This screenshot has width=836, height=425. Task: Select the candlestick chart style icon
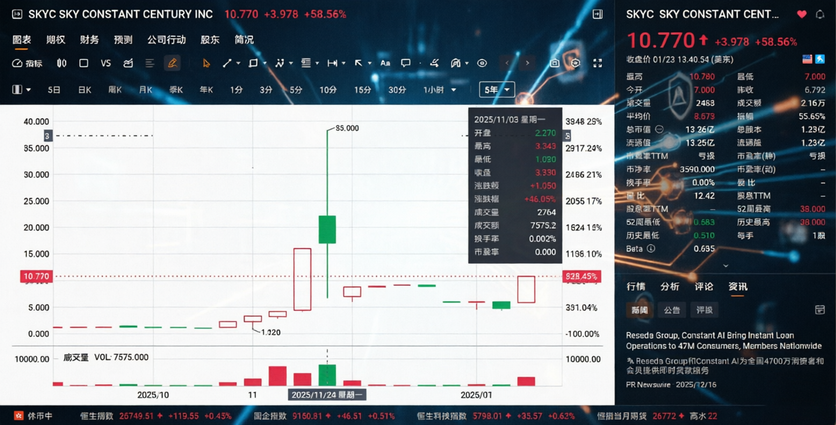pyautogui.click(x=61, y=63)
